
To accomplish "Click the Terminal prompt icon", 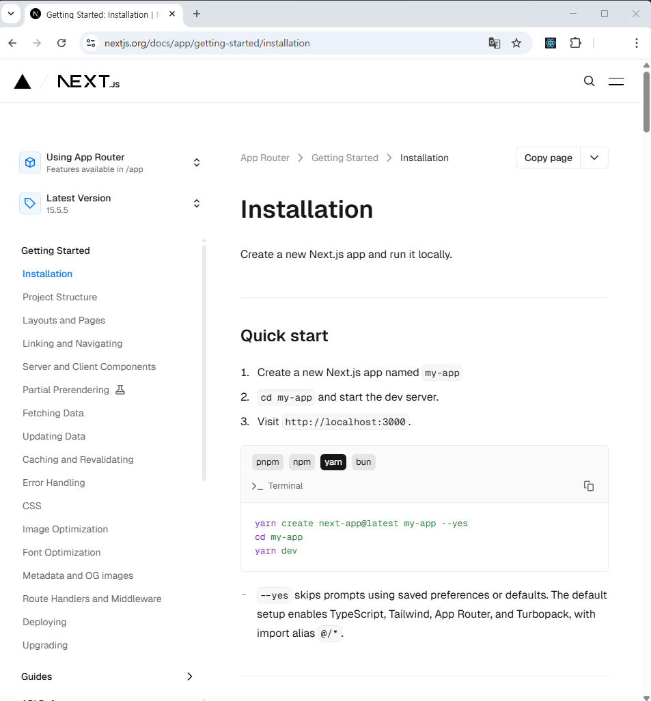I will click(x=258, y=486).
